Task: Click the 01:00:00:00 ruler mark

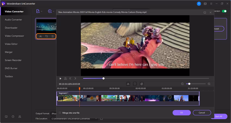Action: (167, 88)
